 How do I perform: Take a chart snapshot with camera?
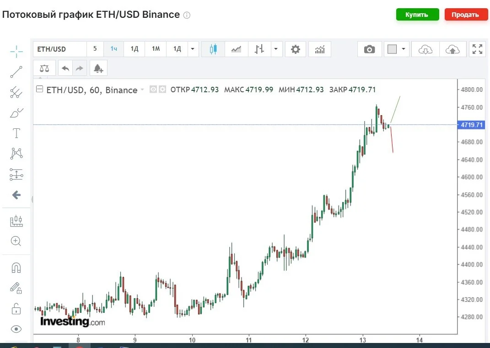tap(369, 49)
